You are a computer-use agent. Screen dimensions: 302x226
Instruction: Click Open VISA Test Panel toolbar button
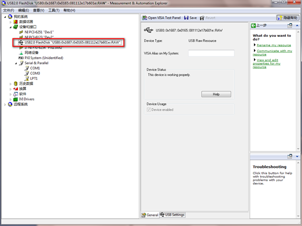(162, 18)
